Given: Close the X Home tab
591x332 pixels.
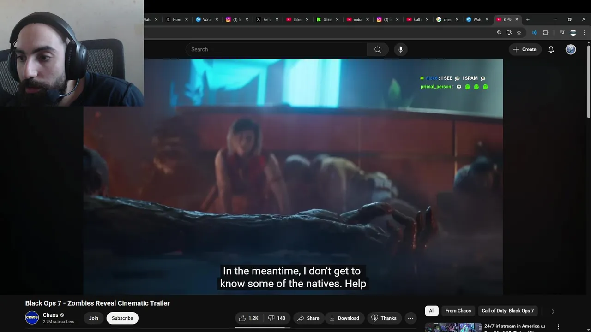Looking at the screenshot, I should click(x=187, y=19).
